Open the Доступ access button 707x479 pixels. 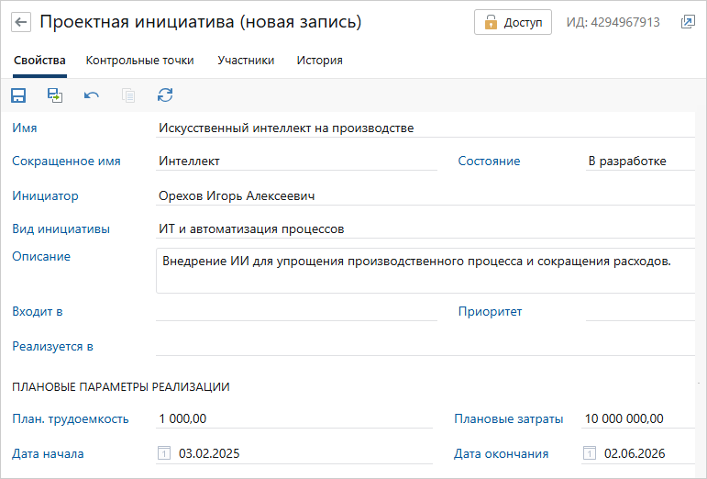click(513, 22)
